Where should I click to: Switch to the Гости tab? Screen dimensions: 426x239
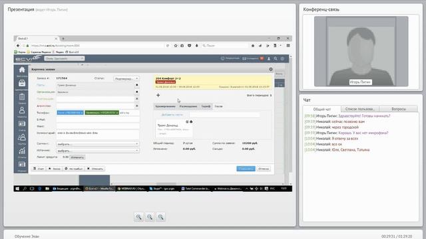[218, 106]
